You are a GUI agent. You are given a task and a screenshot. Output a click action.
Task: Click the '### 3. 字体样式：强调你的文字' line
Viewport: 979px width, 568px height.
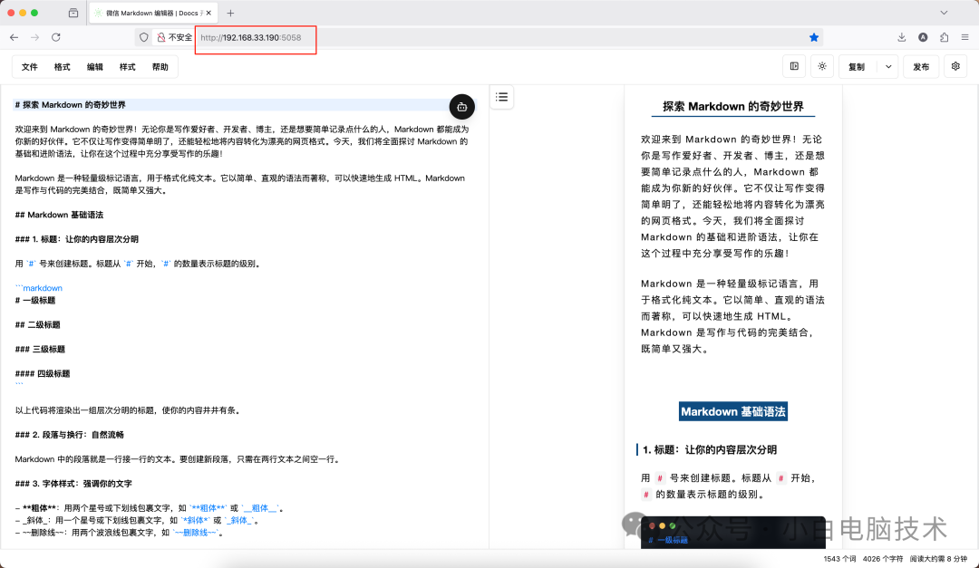pyautogui.click(x=73, y=483)
